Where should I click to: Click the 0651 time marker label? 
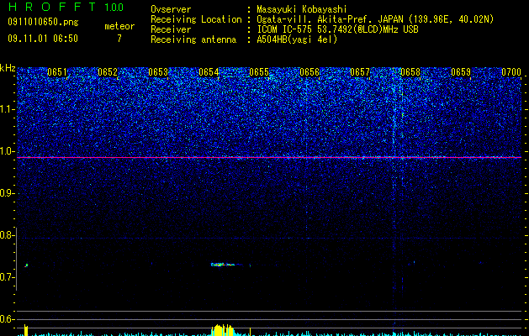click(57, 72)
